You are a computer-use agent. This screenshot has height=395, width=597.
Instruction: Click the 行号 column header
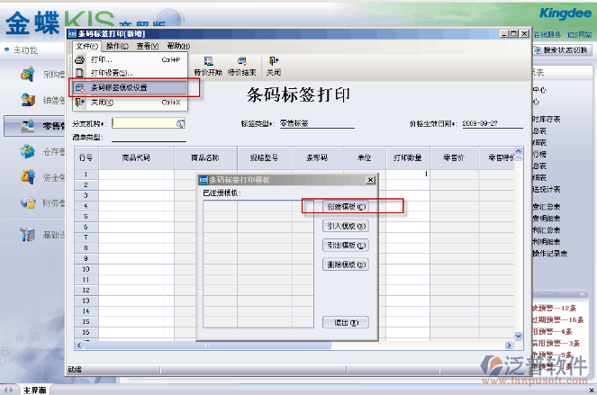(86, 157)
